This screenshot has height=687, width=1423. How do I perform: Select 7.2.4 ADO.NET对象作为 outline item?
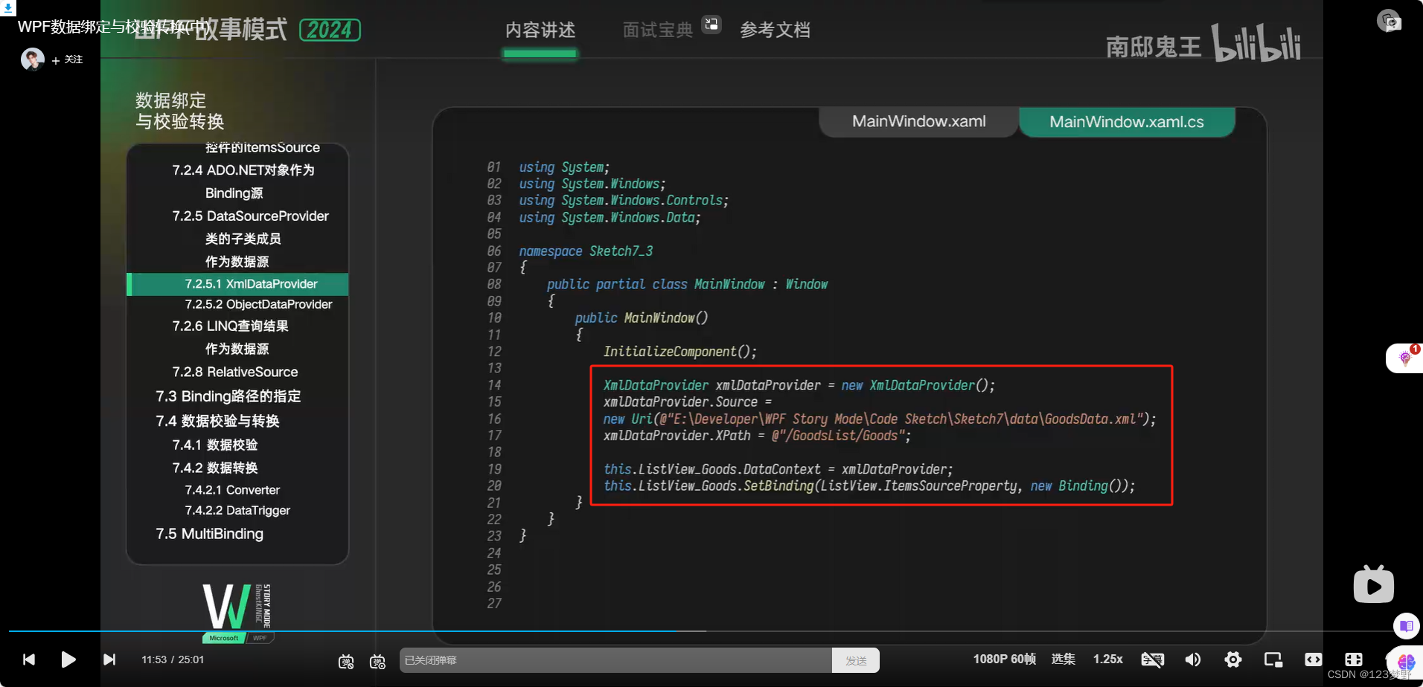pyautogui.click(x=243, y=170)
